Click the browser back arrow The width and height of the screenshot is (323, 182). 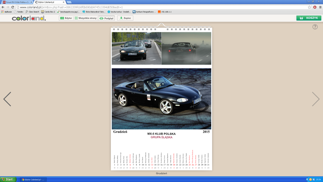[3, 7]
